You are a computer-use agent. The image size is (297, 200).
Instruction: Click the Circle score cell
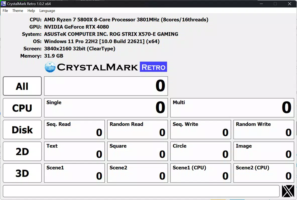201,151
